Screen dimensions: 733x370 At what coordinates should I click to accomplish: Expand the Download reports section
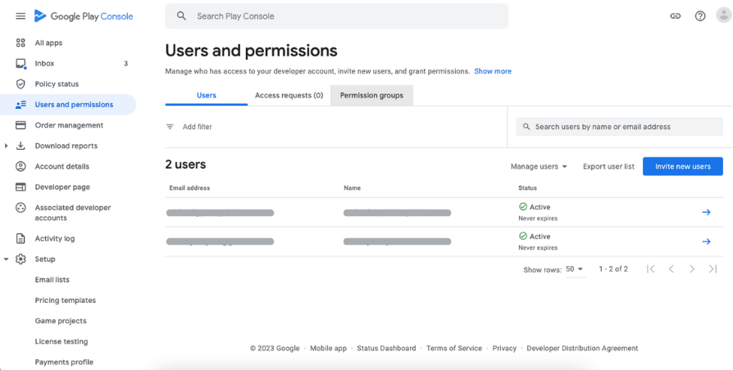pyautogui.click(x=7, y=147)
